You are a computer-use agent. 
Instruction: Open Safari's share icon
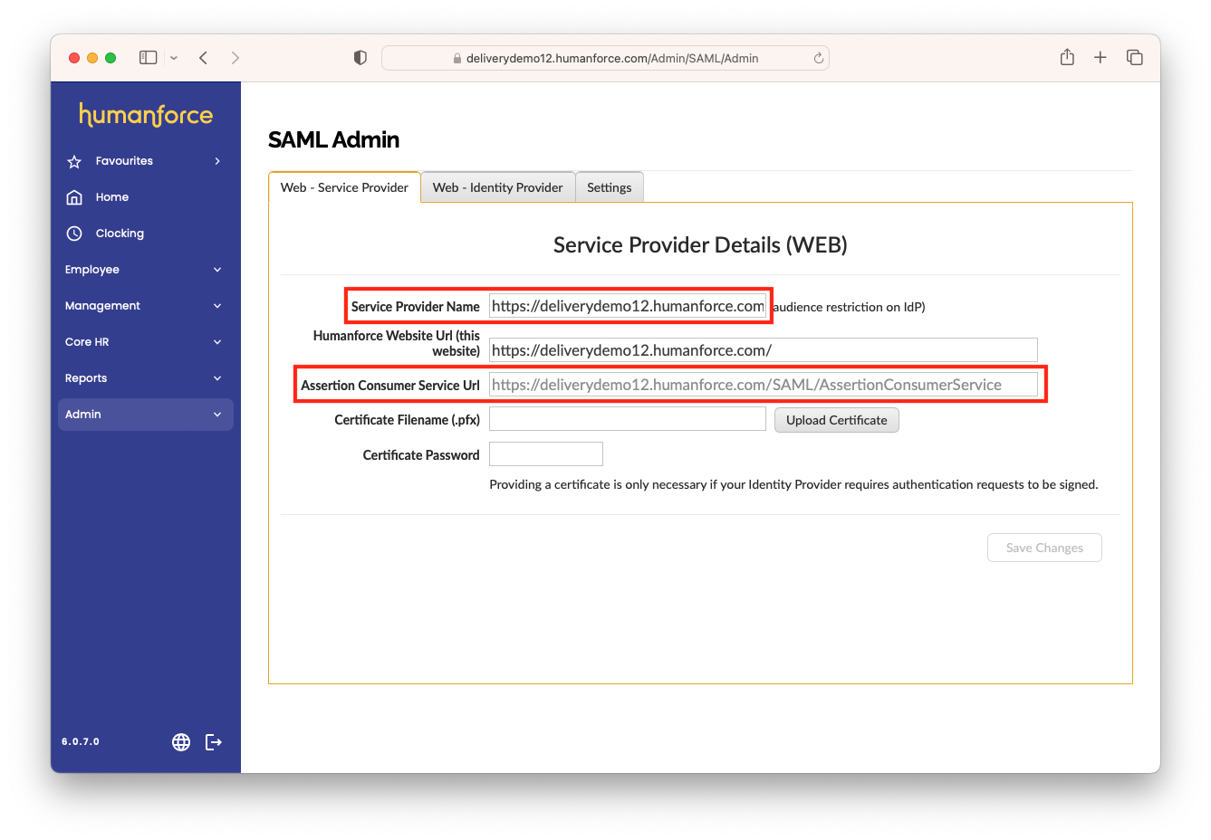(x=1067, y=58)
